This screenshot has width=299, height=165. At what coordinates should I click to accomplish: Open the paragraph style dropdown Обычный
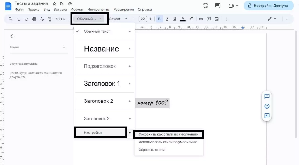click(x=89, y=19)
